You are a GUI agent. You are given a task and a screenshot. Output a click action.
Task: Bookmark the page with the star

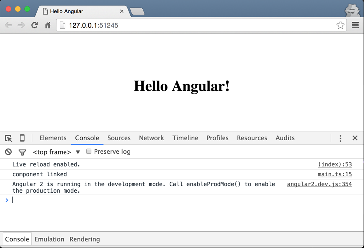340,25
